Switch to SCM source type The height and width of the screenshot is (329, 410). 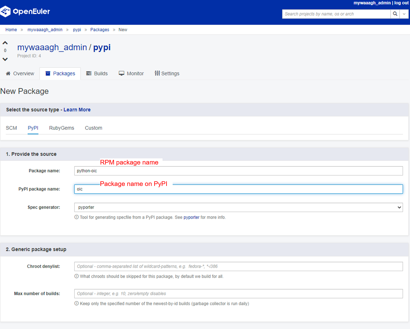[x=11, y=128]
